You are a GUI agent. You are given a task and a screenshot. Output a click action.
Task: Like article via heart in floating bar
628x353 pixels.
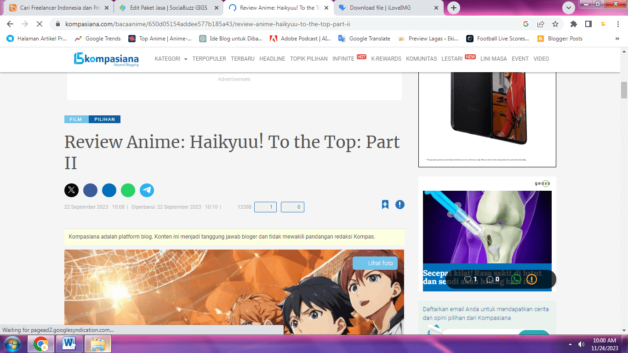tap(468, 279)
